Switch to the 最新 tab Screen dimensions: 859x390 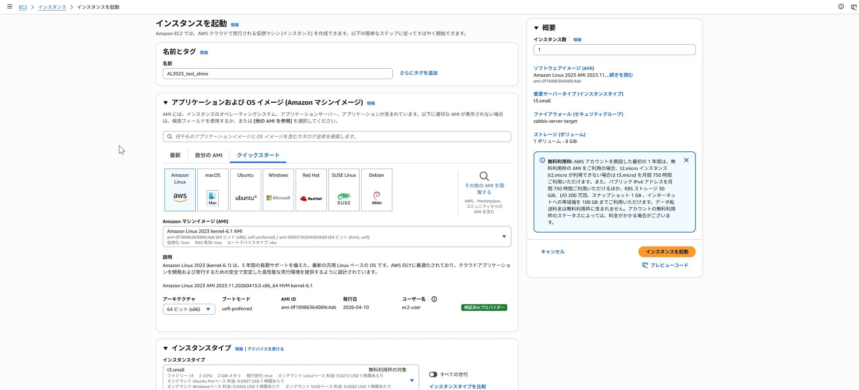click(x=175, y=155)
